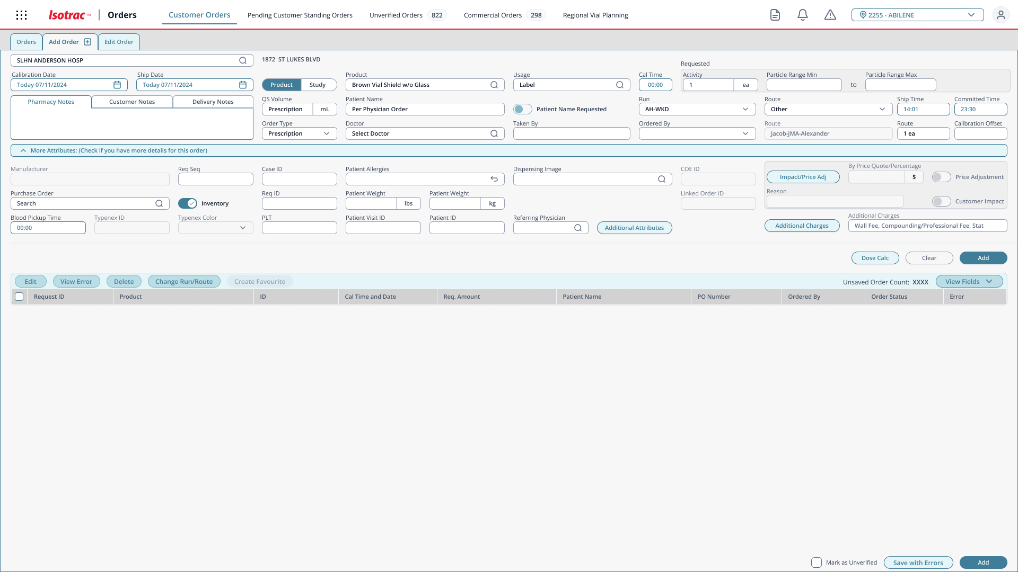
Task: Click the warning triangle alerts icon
Action: (x=830, y=15)
